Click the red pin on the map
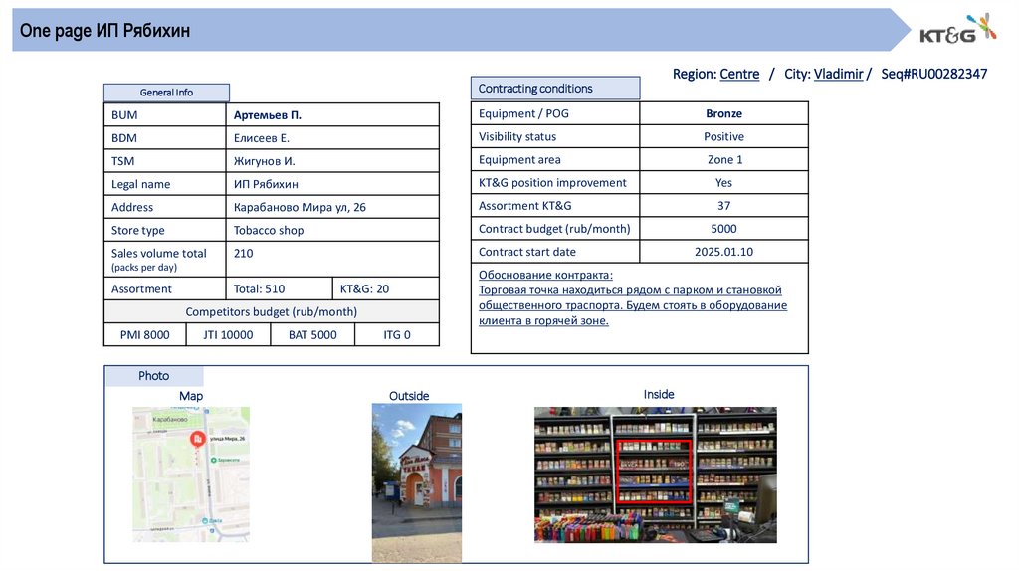 pos(198,439)
